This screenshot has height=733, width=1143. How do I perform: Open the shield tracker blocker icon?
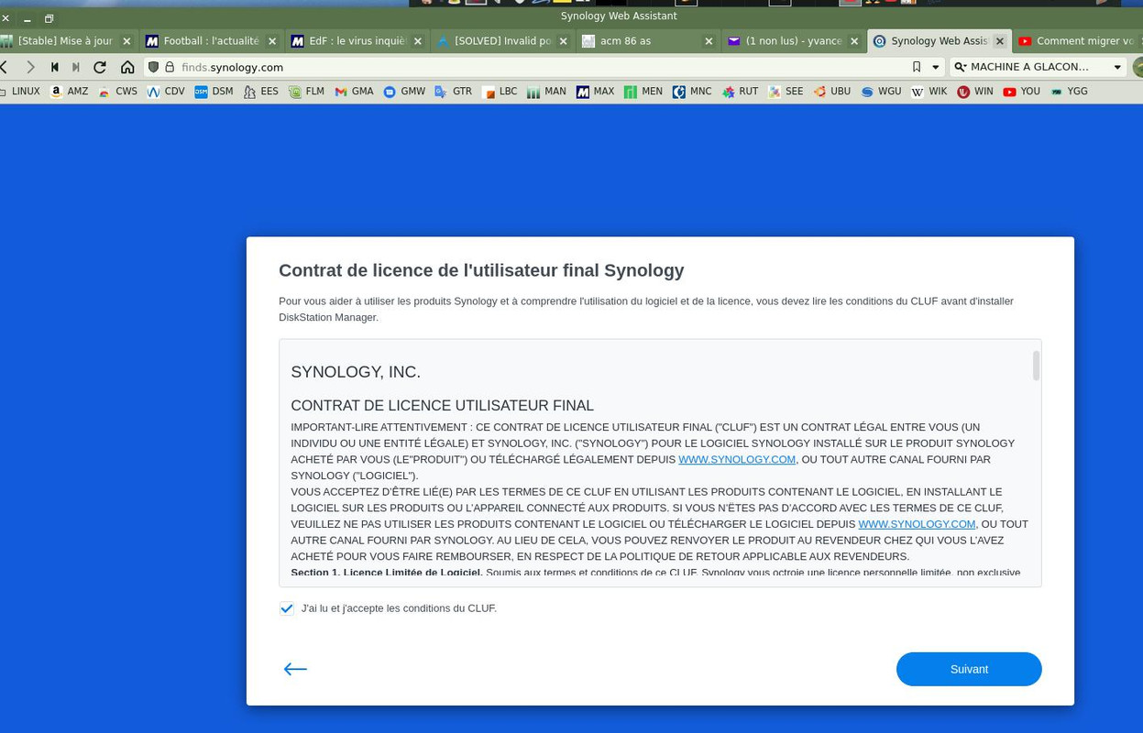click(x=153, y=67)
